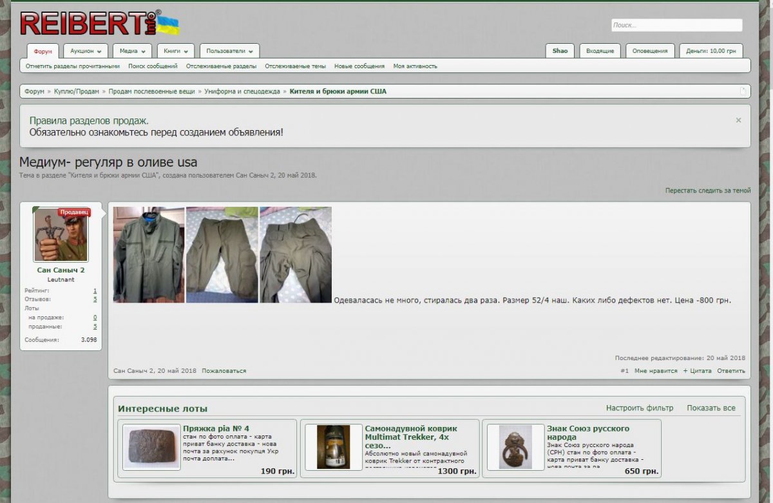Click Ответить to reply to post
The image size is (773, 503).
tap(730, 371)
